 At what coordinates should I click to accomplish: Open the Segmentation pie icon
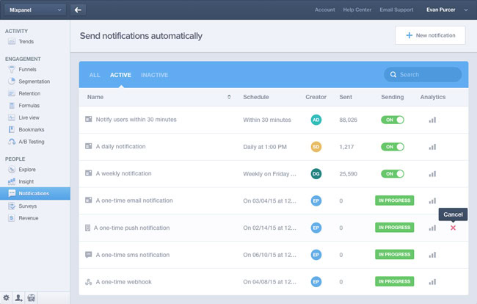pos(12,82)
